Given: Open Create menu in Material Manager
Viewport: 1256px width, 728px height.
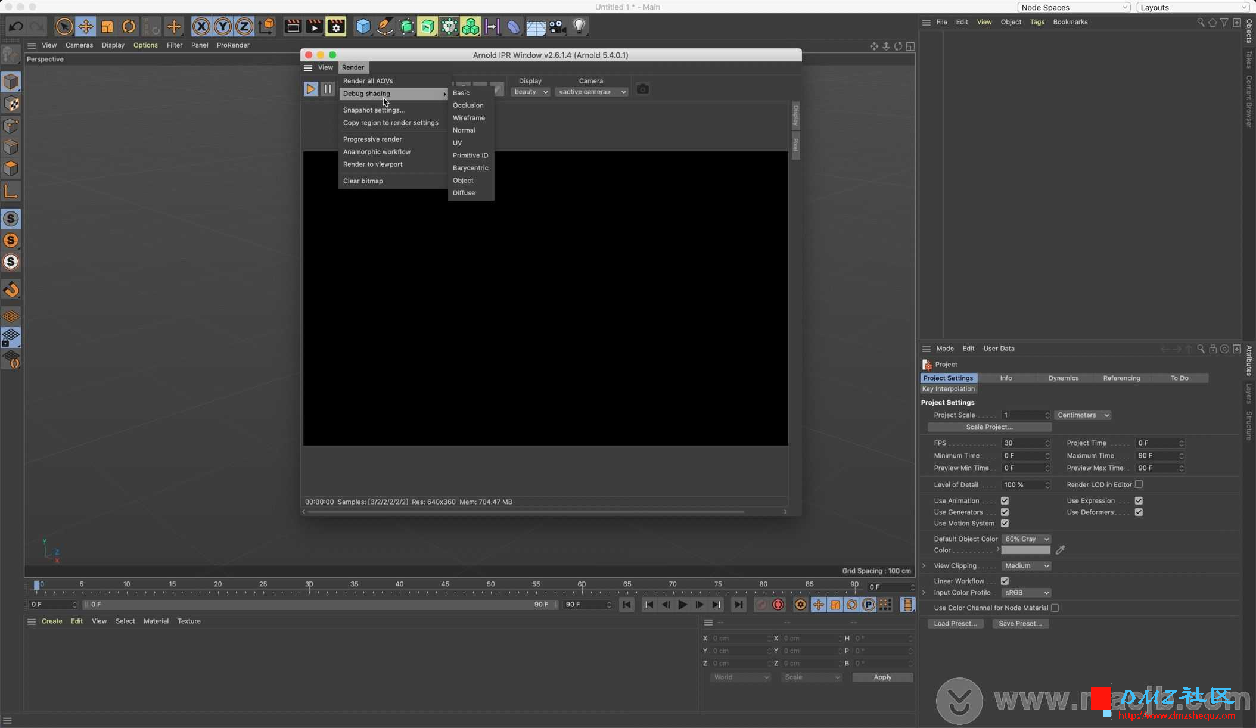Looking at the screenshot, I should click(x=52, y=621).
